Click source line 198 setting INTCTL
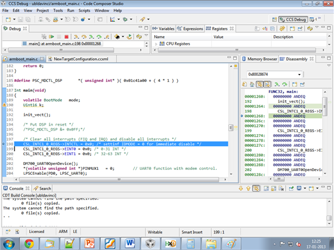 [121, 144]
